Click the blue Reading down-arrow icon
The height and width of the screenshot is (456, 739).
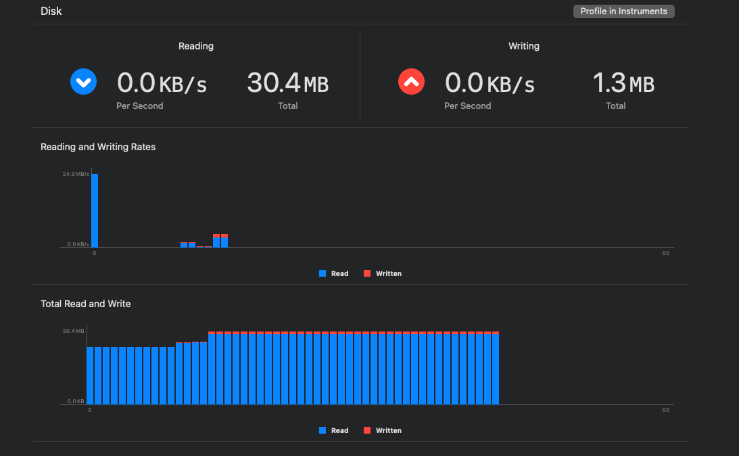point(84,83)
